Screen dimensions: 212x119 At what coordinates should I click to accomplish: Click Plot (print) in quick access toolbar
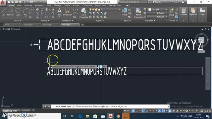[31, 2]
